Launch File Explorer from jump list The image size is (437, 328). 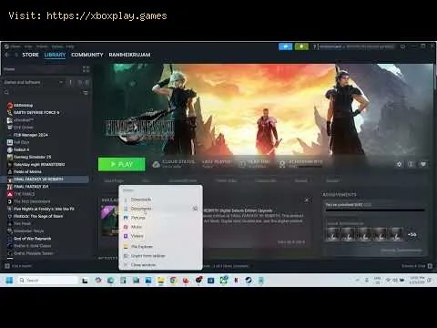click(160, 247)
